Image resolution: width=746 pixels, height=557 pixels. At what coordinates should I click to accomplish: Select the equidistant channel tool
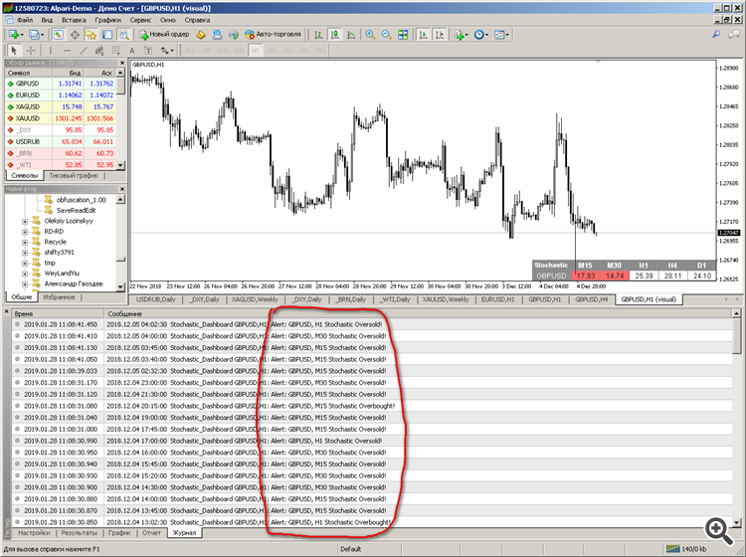(98, 51)
